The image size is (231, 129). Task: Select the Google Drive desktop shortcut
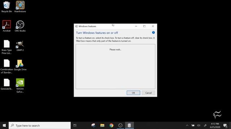pyautogui.click(x=20, y=65)
